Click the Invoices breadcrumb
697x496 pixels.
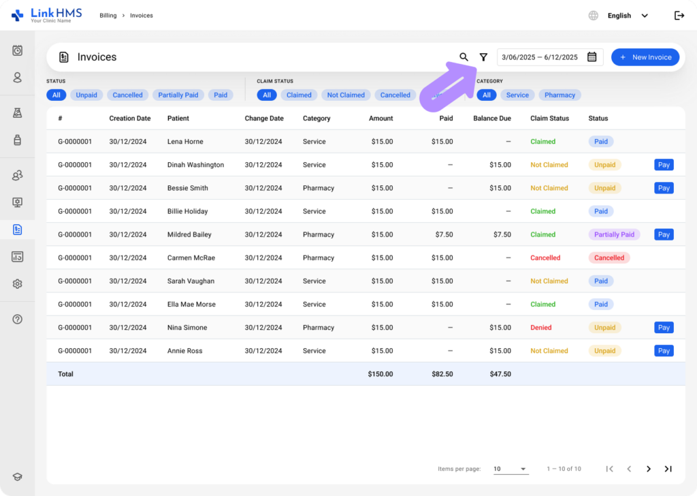point(142,16)
